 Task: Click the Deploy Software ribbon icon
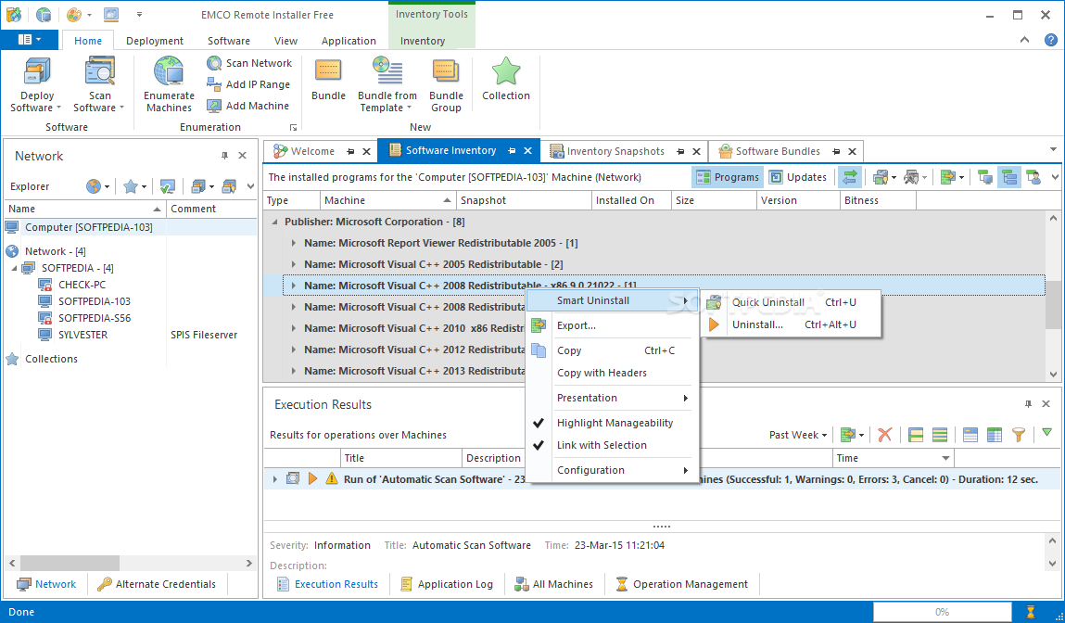(37, 72)
